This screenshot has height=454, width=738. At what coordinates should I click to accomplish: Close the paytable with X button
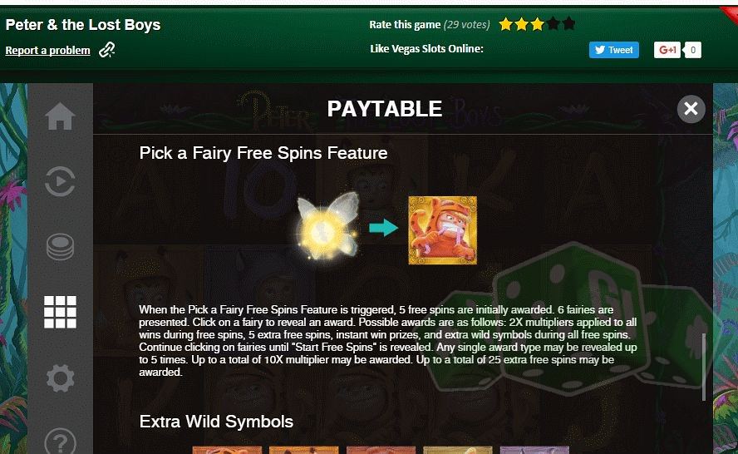click(x=691, y=109)
